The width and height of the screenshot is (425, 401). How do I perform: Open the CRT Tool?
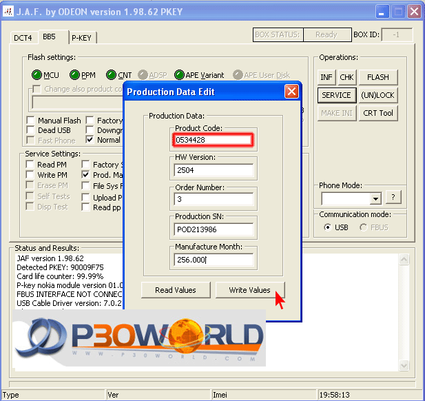tap(378, 113)
